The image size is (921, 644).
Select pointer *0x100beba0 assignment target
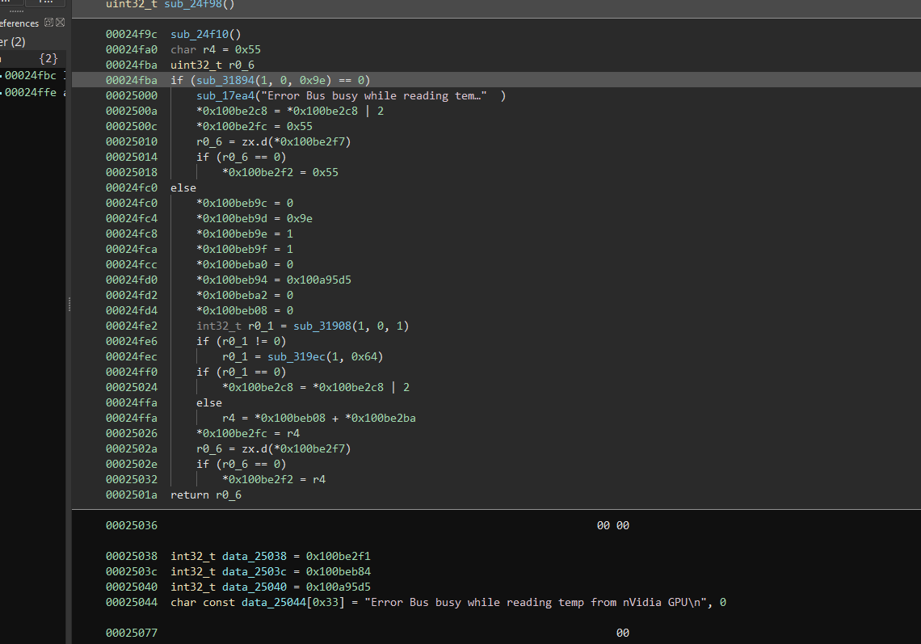[232, 264]
